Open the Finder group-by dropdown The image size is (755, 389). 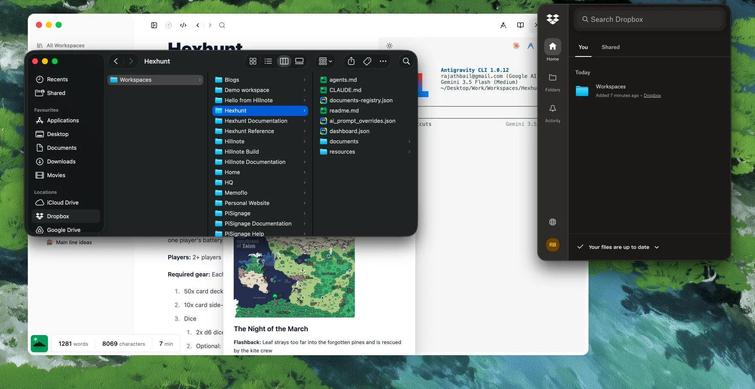[x=325, y=61]
